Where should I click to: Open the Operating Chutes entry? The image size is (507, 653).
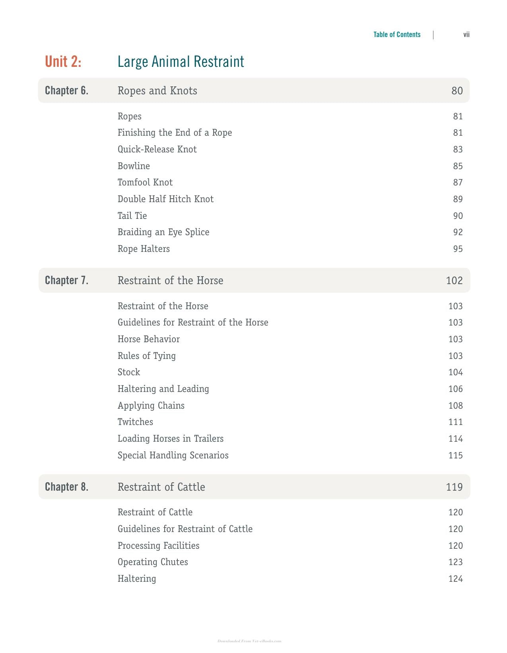pos(153,562)
